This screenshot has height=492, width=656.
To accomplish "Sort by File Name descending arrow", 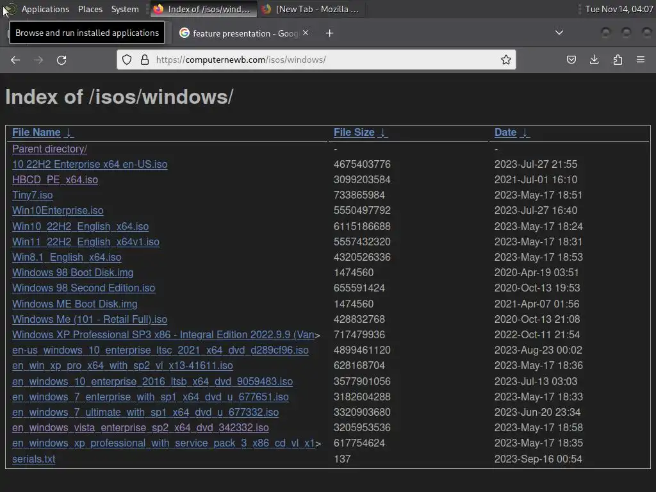I will point(69,133).
